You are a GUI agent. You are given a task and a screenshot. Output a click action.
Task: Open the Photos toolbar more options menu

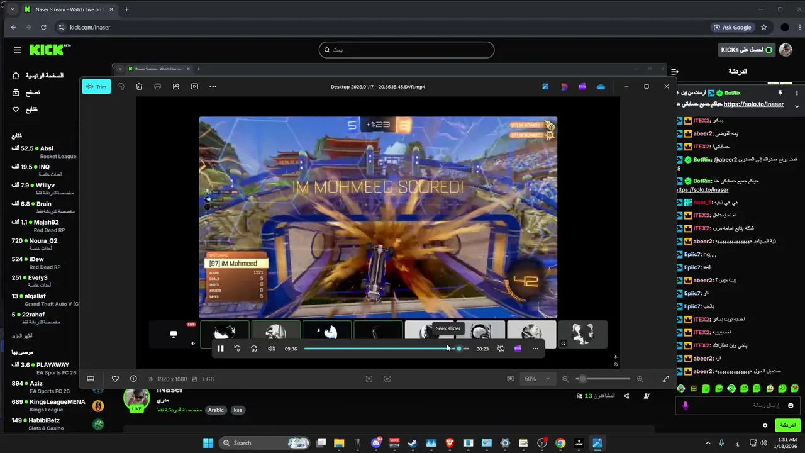(x=213, y=86)
